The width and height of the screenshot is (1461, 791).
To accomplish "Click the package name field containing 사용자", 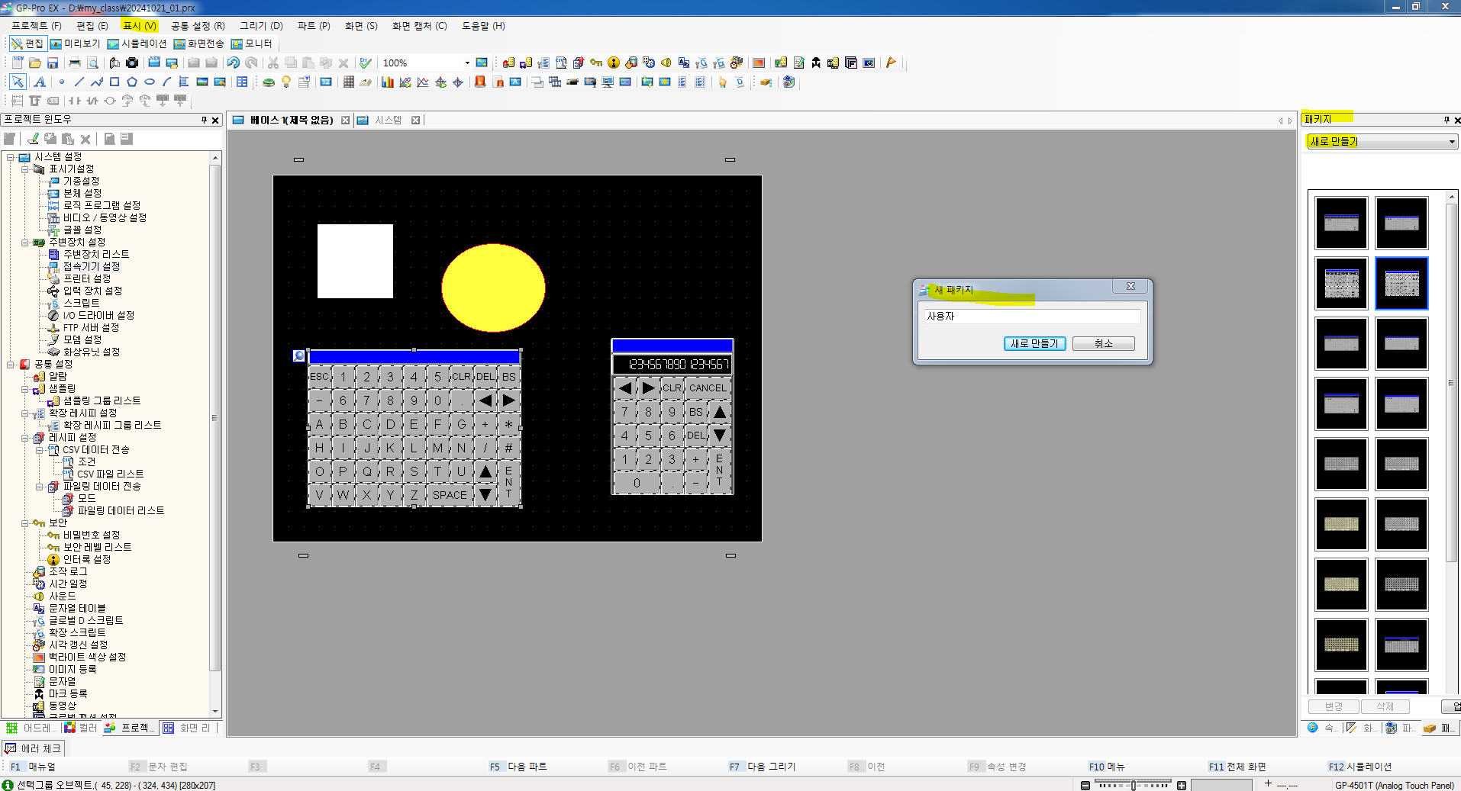I will coord(1032,316).
